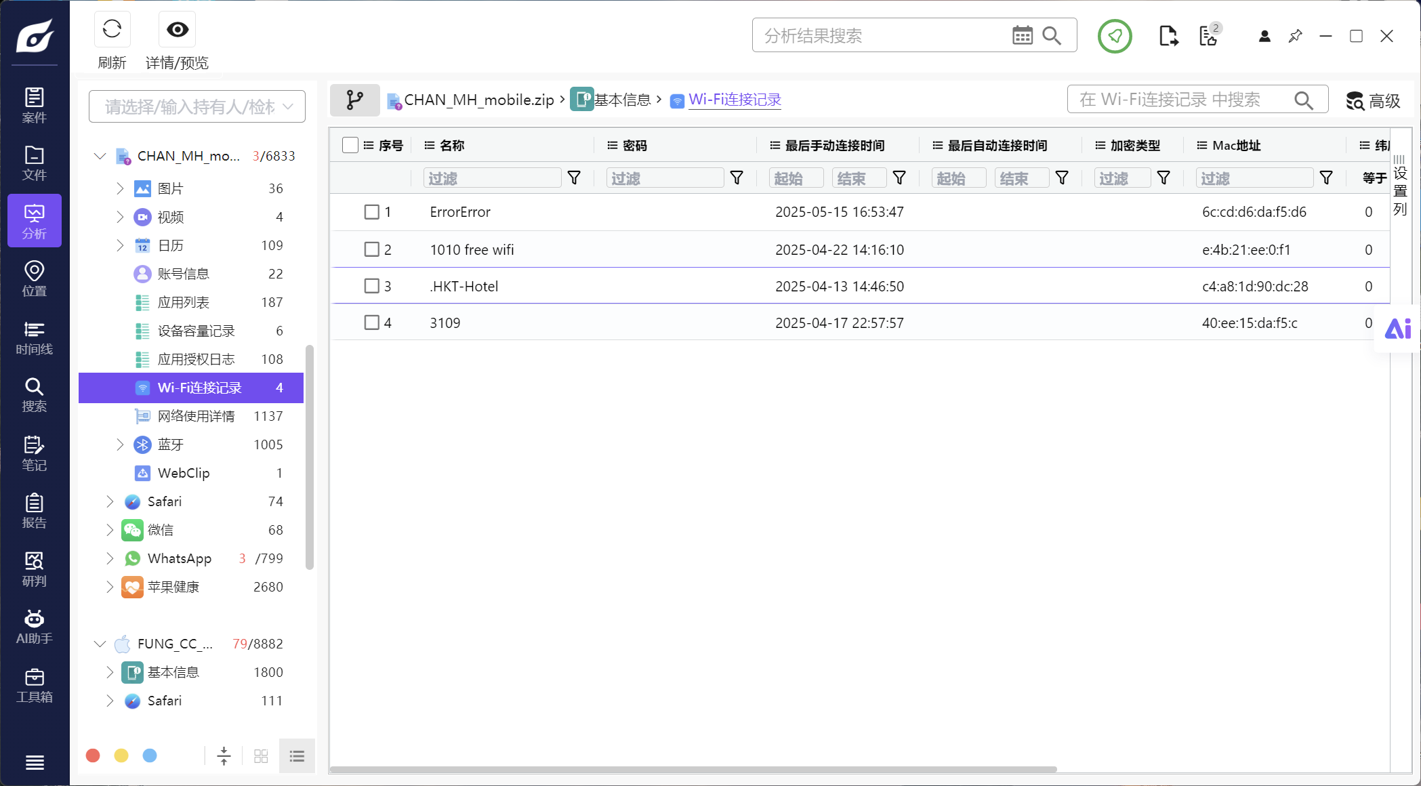Tick checkbox for row 1010 free wifi
Viewport: 1421px width, 786px height.
tap(372, 249)
